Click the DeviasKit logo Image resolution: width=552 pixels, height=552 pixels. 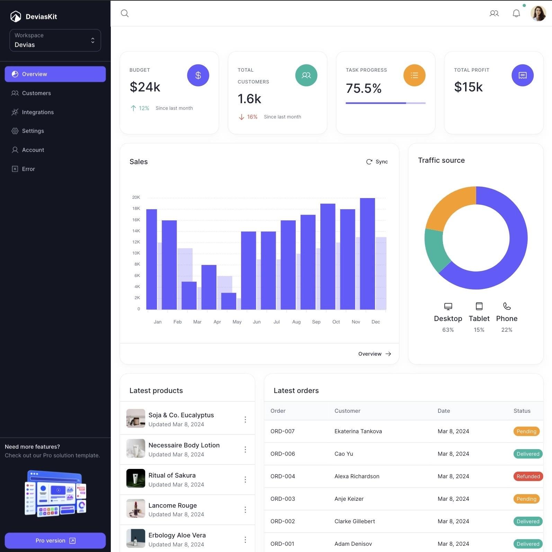34,16
